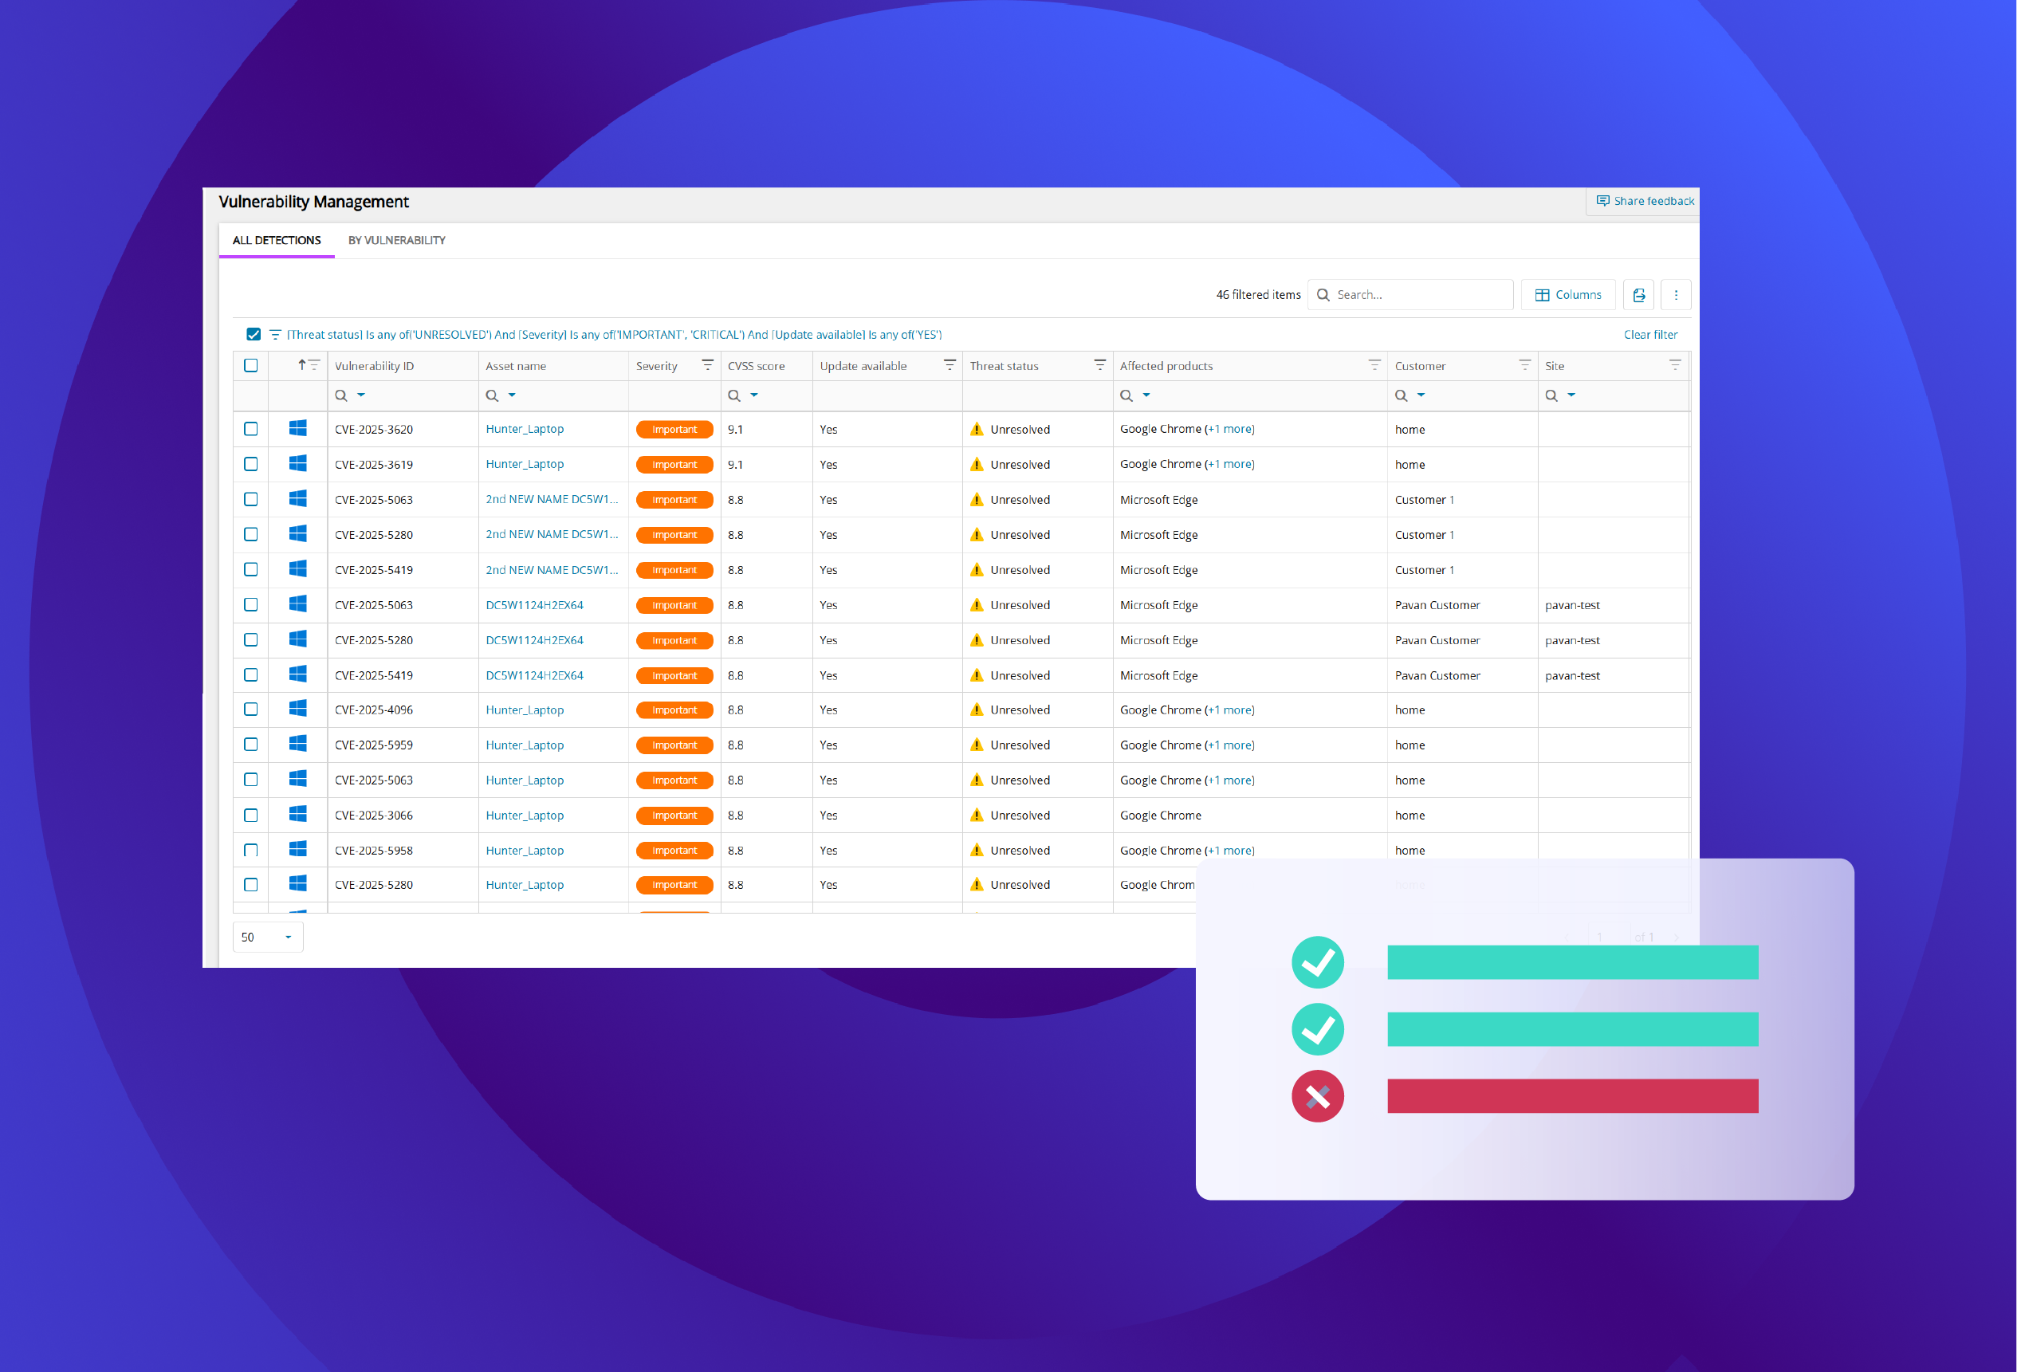Screen dimensions: 2017x1372
Task: Click the sort arrow icon in the table header
Action: (x=301, y=364)
